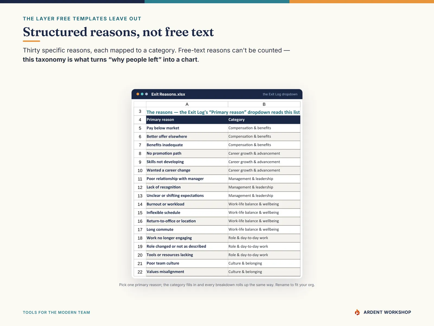Click the 'Exit Reasons.xlsx' file name
Screen dimensions: 434x326
[168, 94]
